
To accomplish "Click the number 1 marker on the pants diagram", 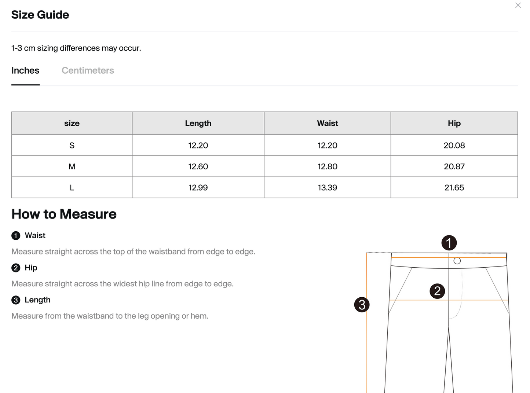I will [449, 243].
